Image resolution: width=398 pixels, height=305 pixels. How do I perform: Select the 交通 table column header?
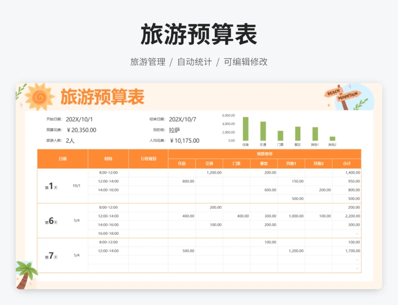point(209,164)
